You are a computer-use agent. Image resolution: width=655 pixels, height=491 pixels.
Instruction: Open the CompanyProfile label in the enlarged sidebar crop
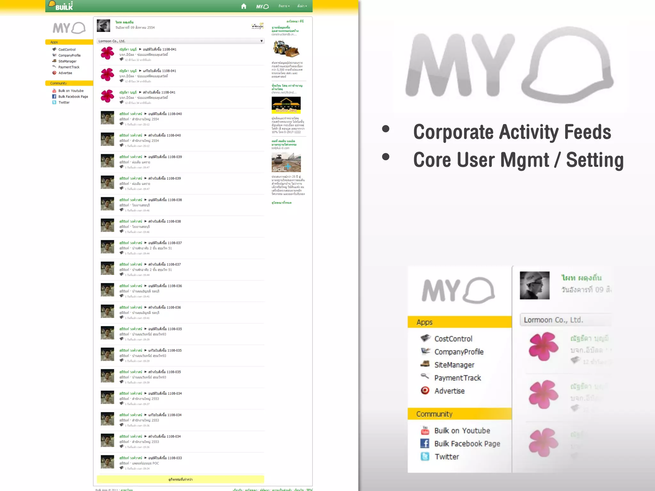459,352
